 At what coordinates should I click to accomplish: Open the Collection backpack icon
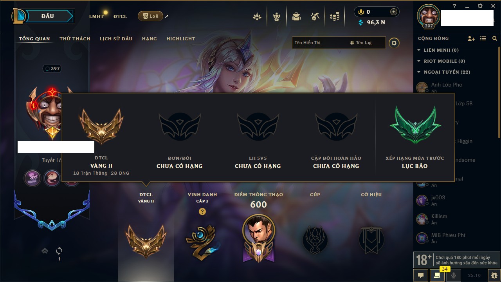(x=296, y=16)
